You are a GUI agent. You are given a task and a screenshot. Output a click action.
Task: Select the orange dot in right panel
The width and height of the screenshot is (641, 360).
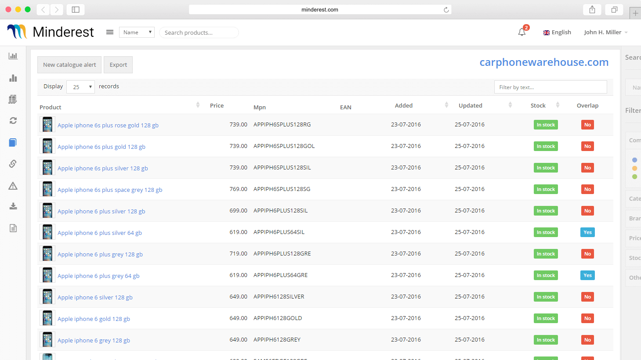[x=634, y=168]
